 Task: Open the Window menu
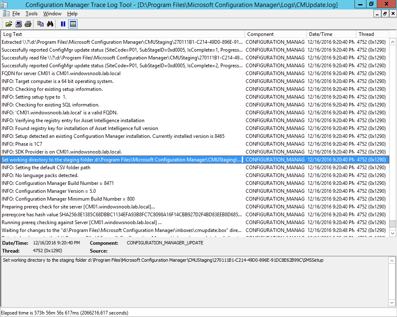coord(52,14)
